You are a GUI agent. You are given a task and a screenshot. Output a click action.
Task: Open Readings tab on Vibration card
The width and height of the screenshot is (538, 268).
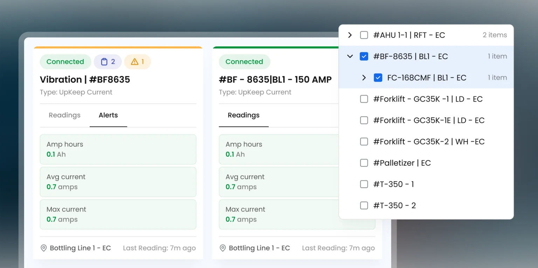click(64, 115)
